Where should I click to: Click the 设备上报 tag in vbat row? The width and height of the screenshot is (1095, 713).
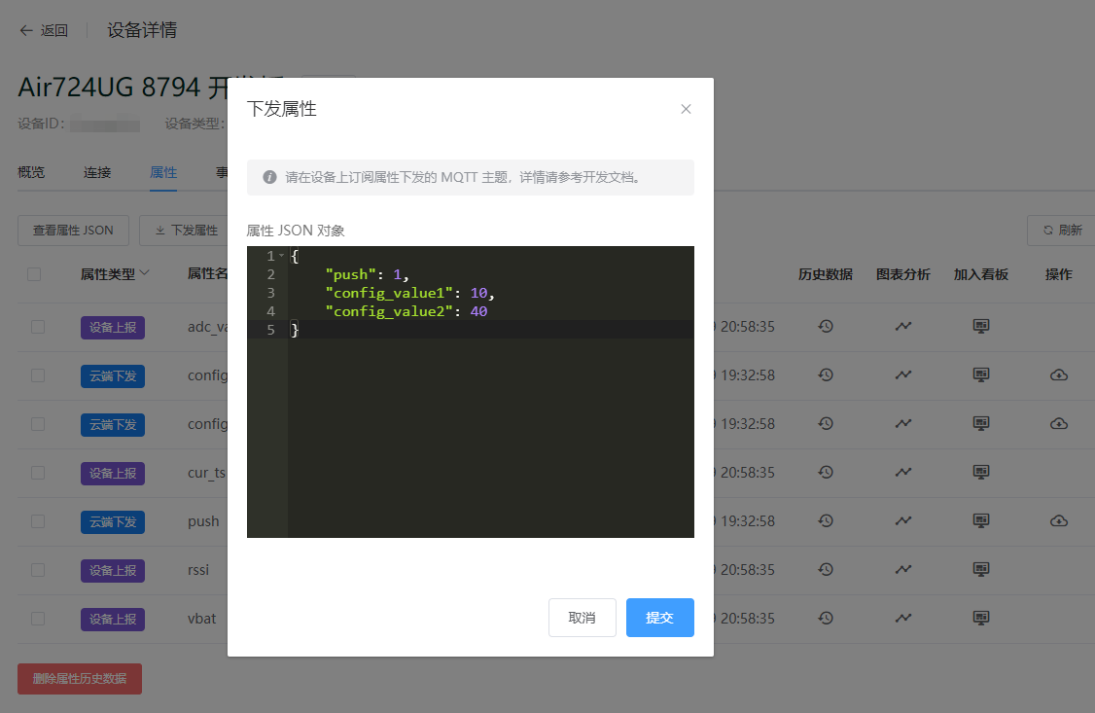coord(113,620)
